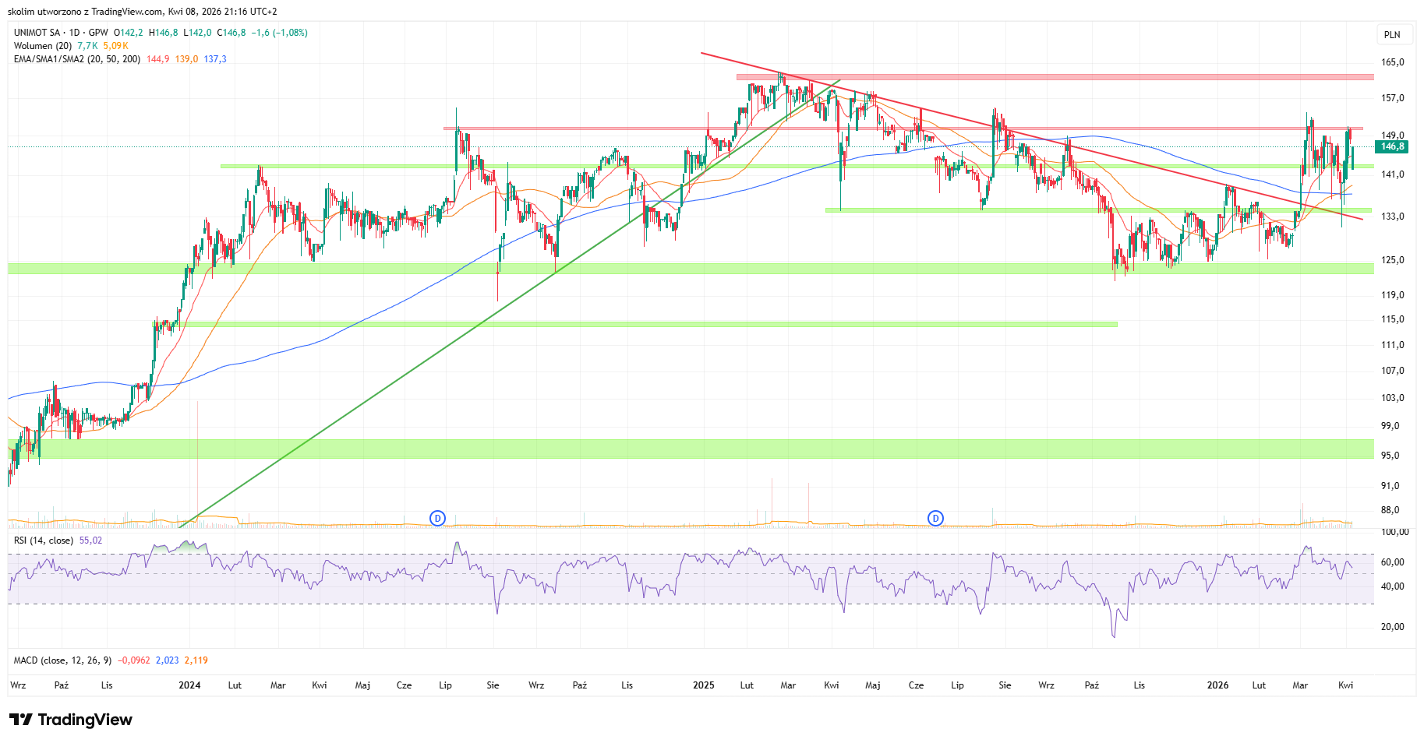Click the MACD signal value 2,119
Image resolution: width=1424 pixels, height=743 pixels.
(196, 660)
